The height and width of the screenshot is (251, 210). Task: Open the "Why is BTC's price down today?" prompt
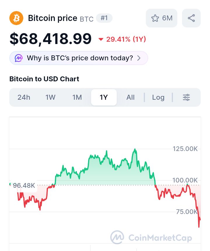point(80,58)
